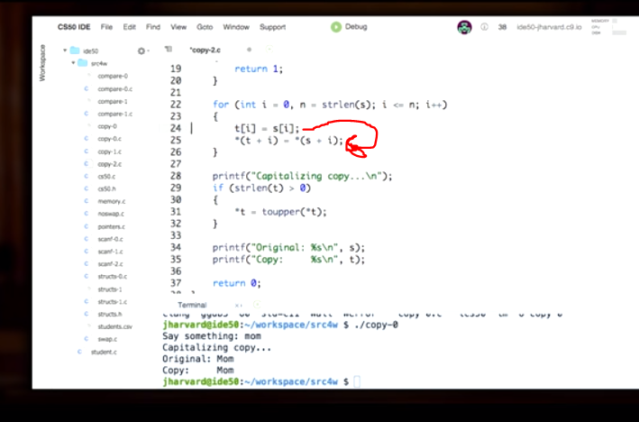This screenshot has height=422, width=639.
Task: Click the './copy-0' command in terminal
Action: click(x=376, y=325)
